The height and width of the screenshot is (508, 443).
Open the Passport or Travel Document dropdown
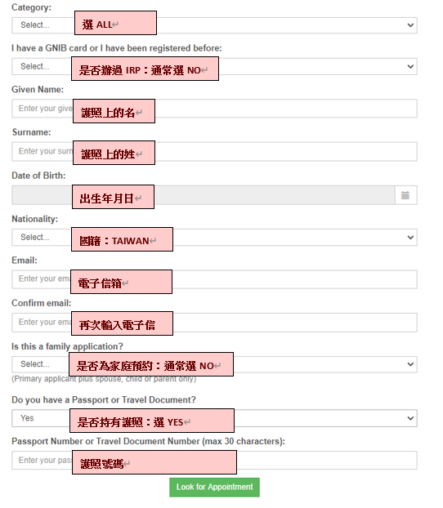click(214, 418)
